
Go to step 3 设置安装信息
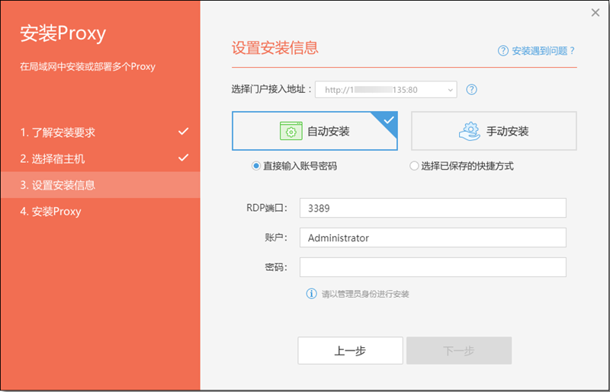(x=58, y=185)
